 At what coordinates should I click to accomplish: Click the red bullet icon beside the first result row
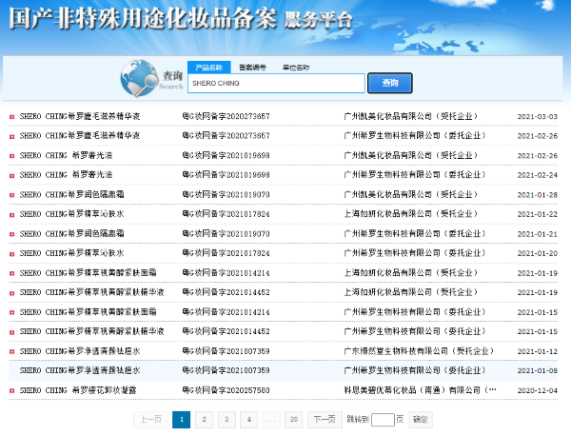click(12, 117)
